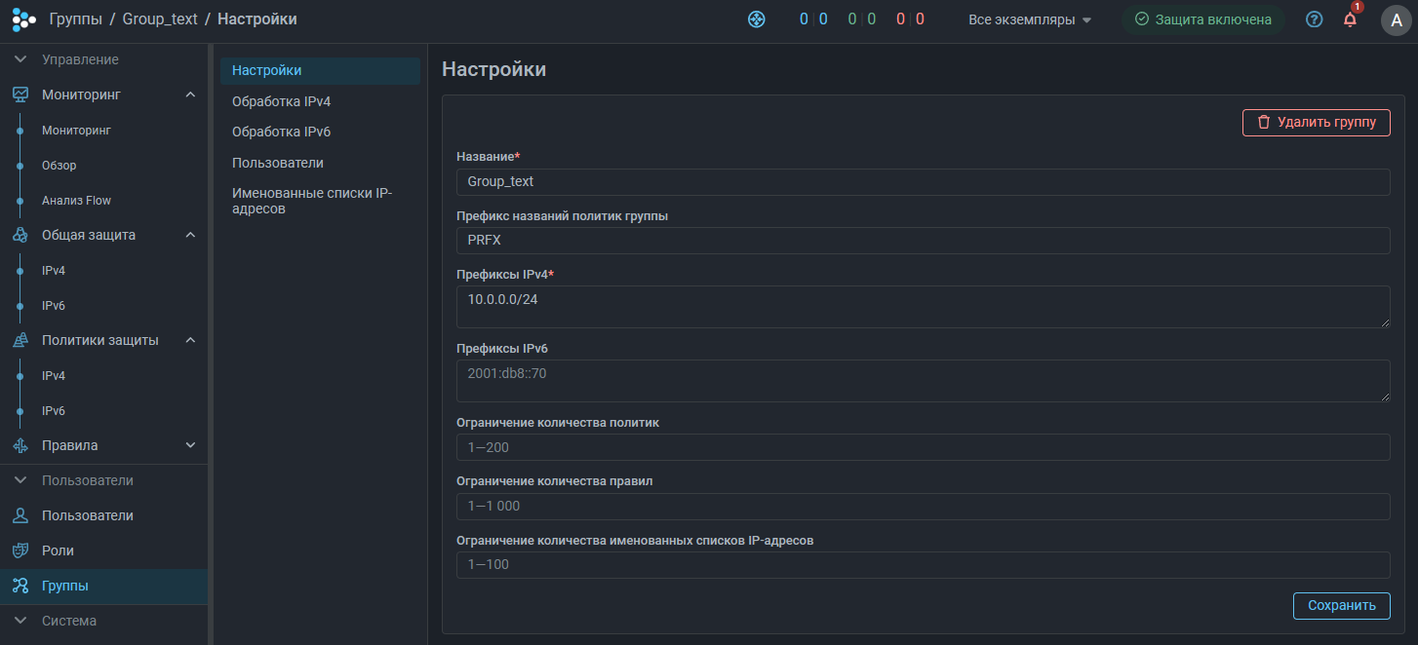Open Анализ Flow in the sidebar
The image size is (1418, 645).
pyautogui.click(x=76, y=201)
